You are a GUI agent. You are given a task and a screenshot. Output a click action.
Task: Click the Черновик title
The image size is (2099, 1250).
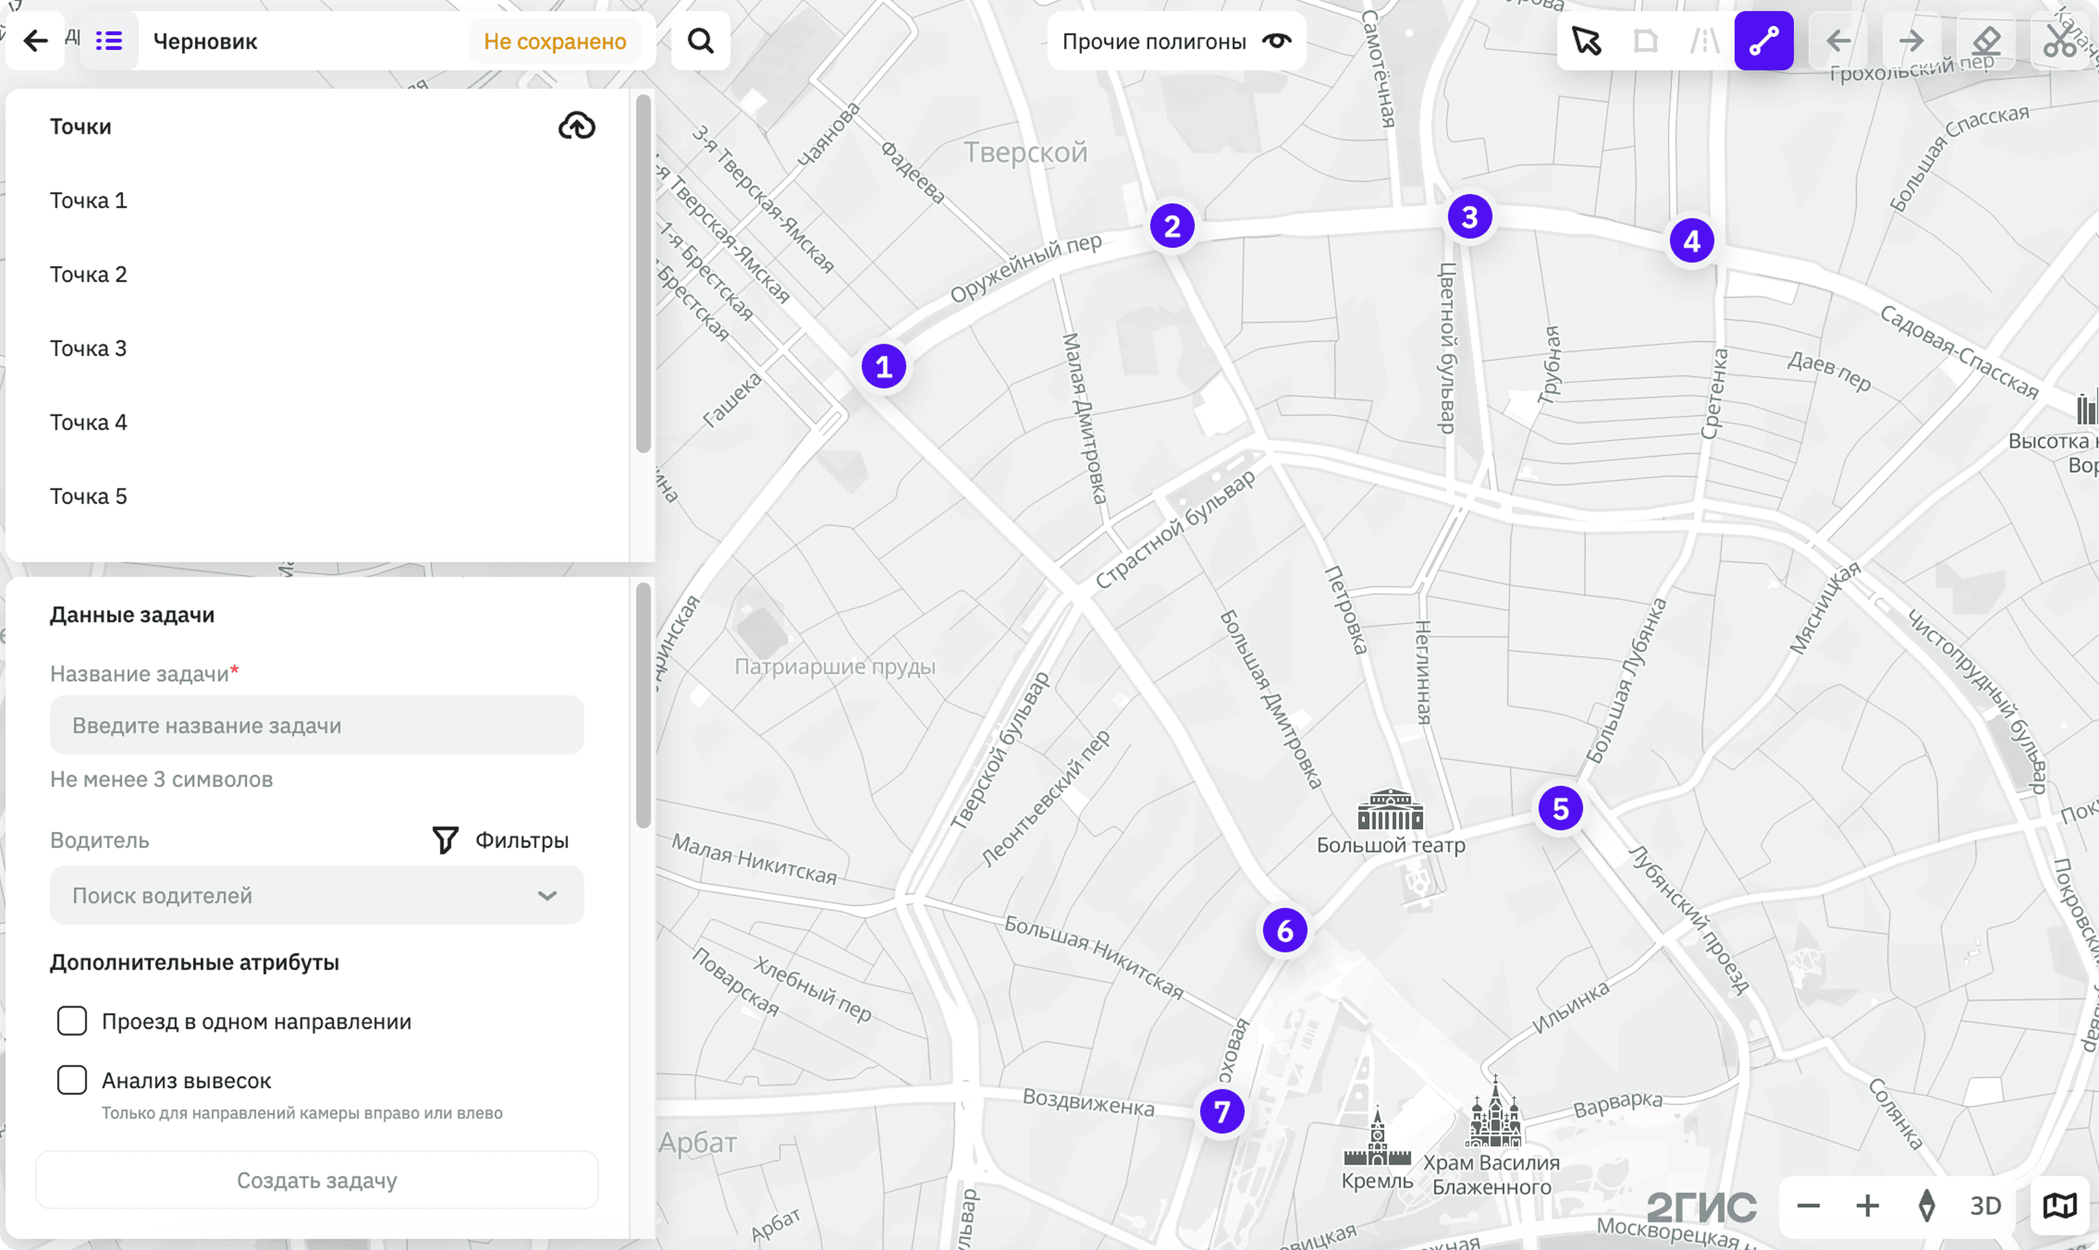point(205,41)
